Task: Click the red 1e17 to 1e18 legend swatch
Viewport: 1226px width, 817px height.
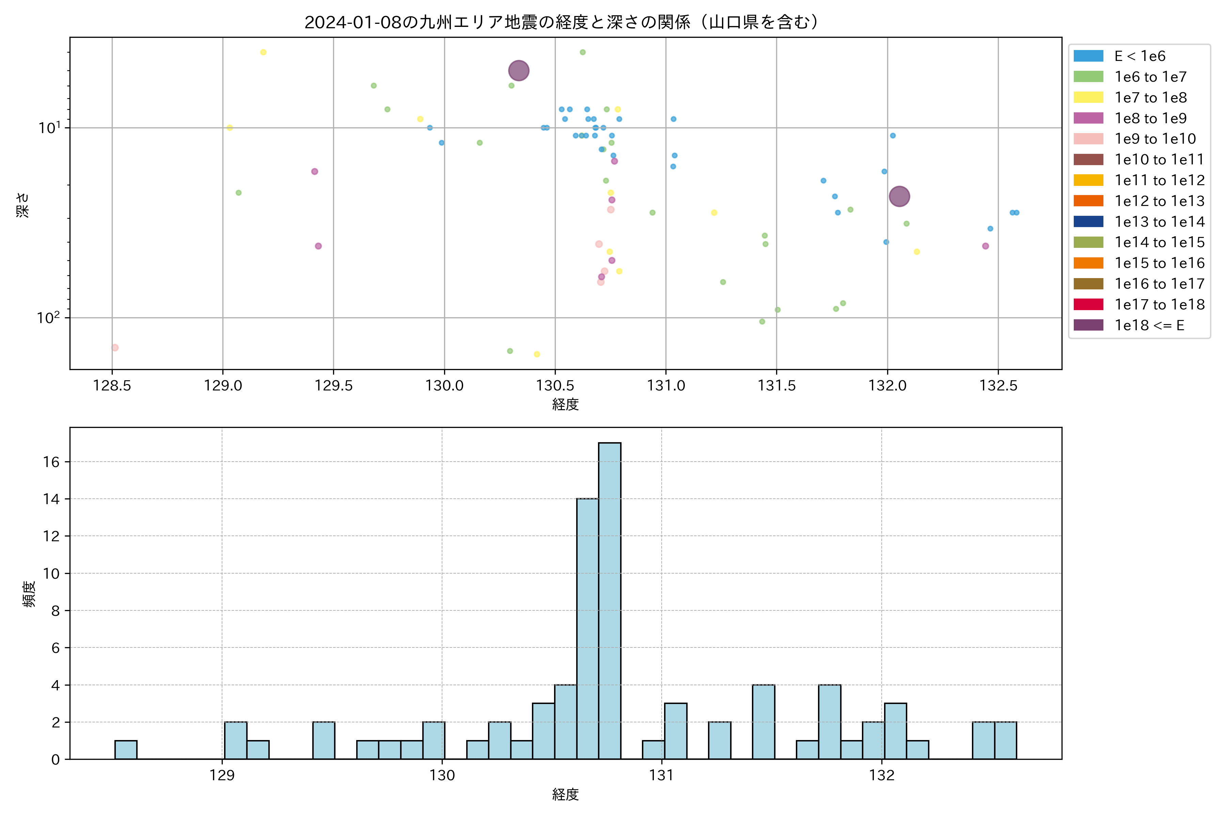Action: point(1088,304)
